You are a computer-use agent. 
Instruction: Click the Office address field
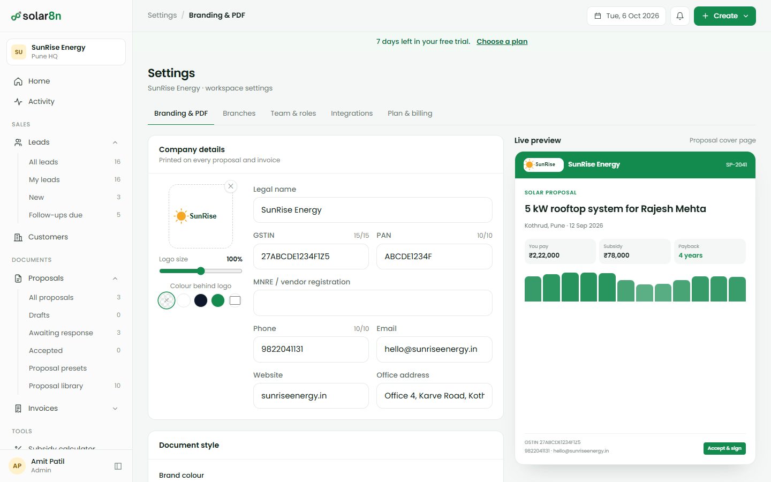tap(434, 396)
